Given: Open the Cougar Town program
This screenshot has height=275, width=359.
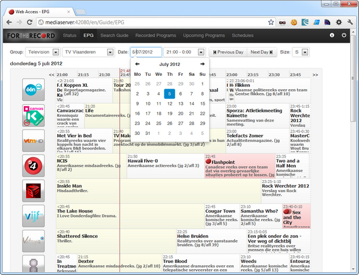Looking at the screenshot, I should pyautogui.click(x=222, y=216).
